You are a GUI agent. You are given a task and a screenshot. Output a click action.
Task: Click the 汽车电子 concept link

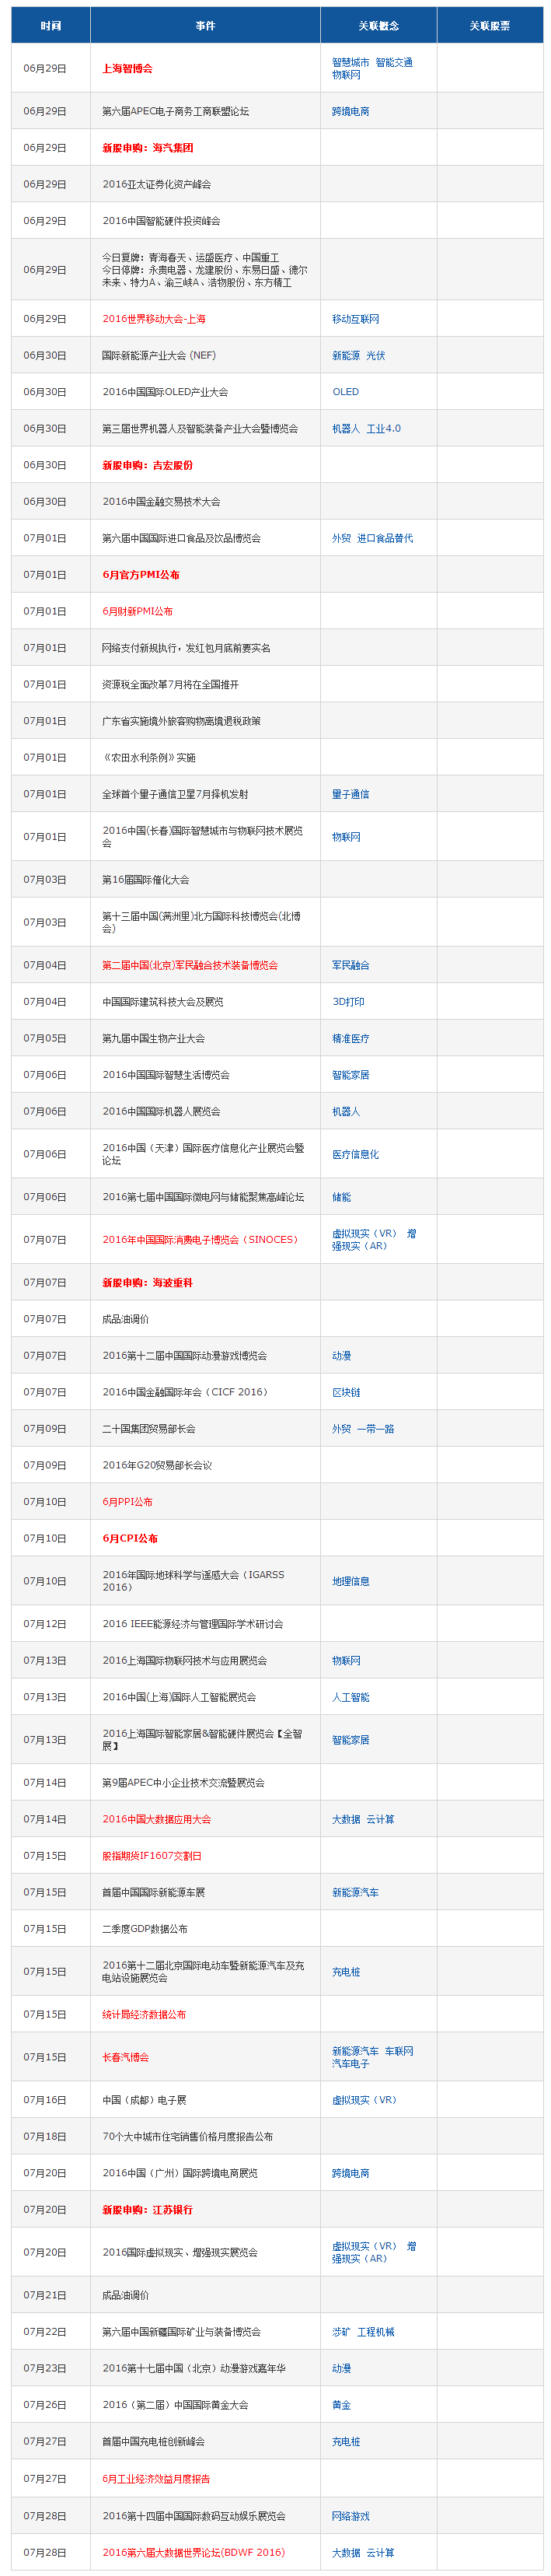click(350, 2063)
